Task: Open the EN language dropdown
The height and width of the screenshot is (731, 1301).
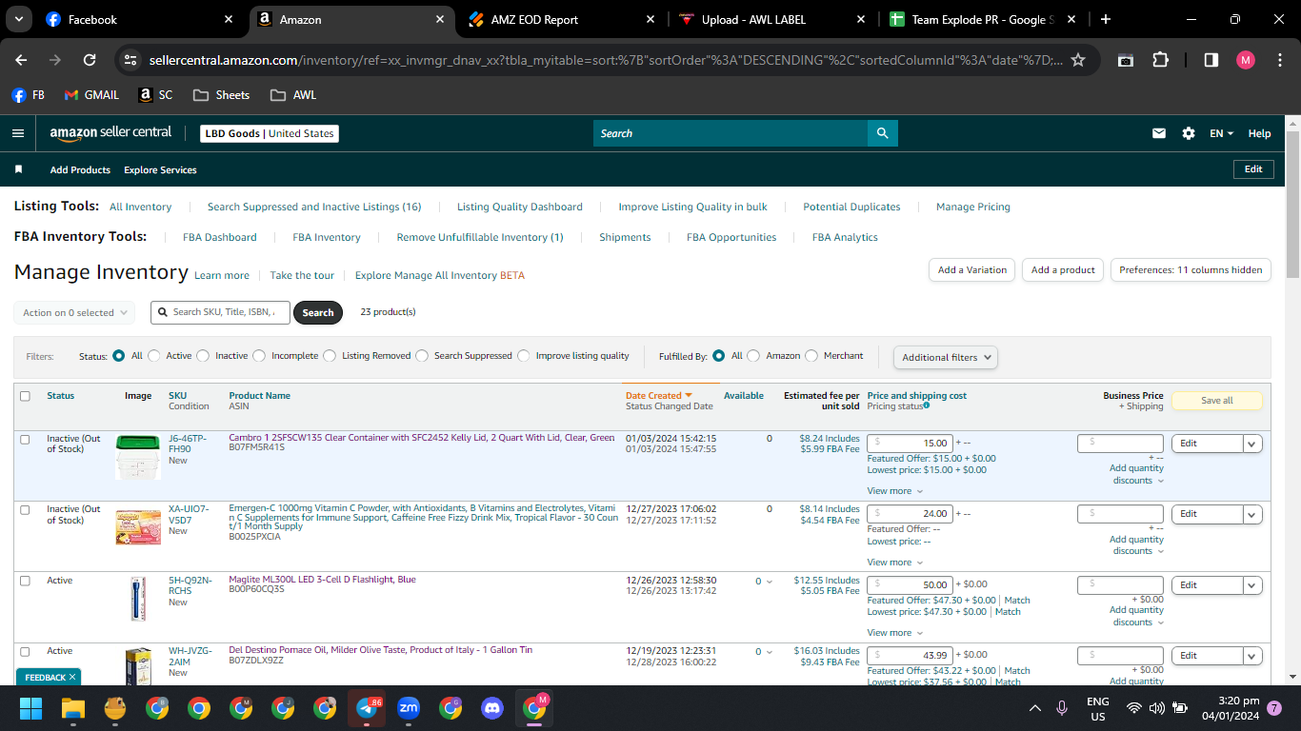Action: (x=1221, y=133)
